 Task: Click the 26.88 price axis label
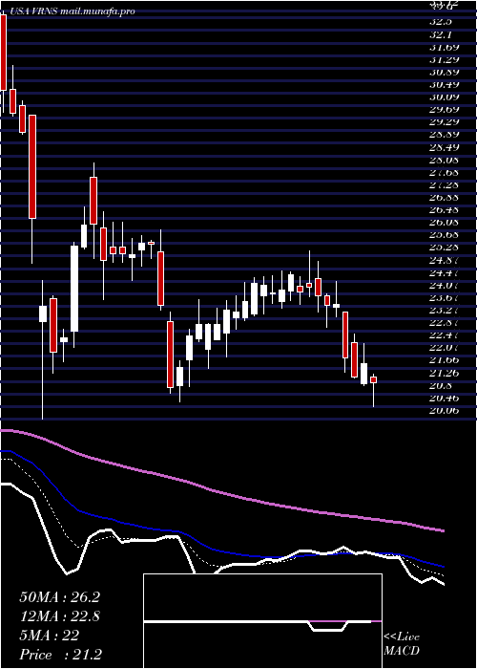coord(445,198)
